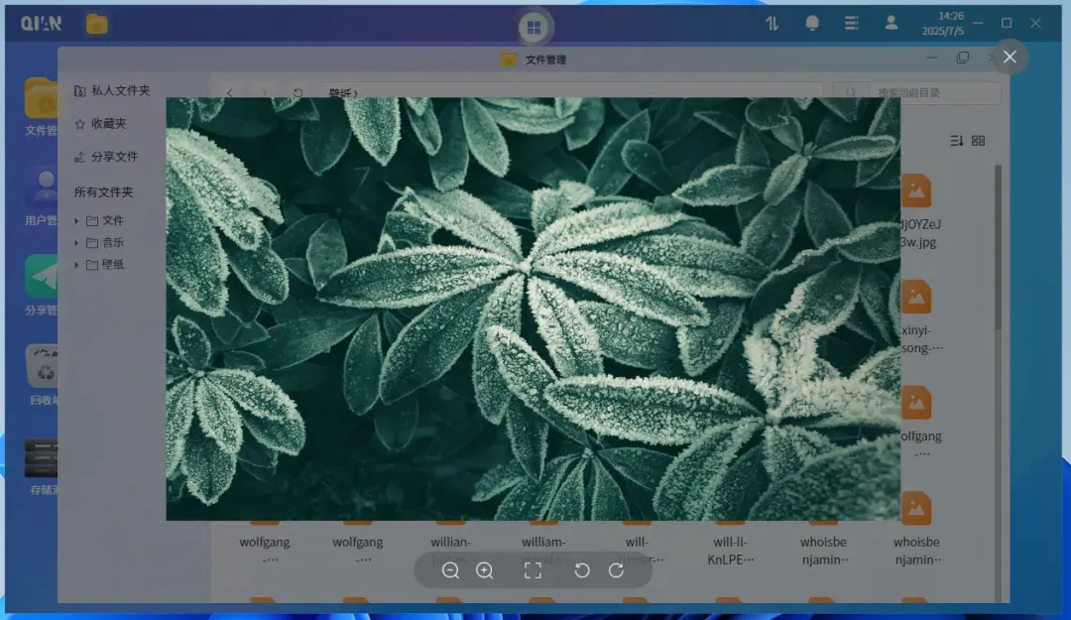Image resolution: width=1071 pixels, height=620 pixels.
Task: Click the 壁纸 breadcrumb in the path bar
Action: (339, 93)
